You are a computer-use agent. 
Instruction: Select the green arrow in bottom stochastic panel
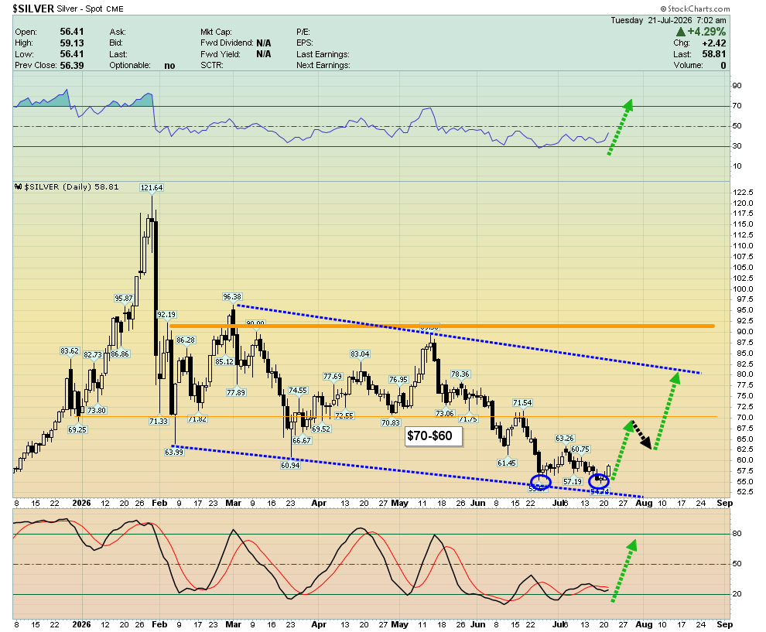click(624, 570)
